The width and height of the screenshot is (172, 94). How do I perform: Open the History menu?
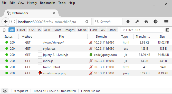point(32,3)
